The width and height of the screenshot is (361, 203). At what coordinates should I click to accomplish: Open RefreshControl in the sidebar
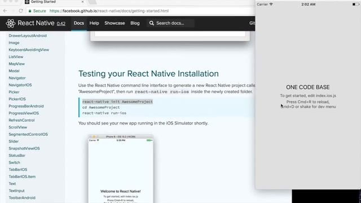21,120
